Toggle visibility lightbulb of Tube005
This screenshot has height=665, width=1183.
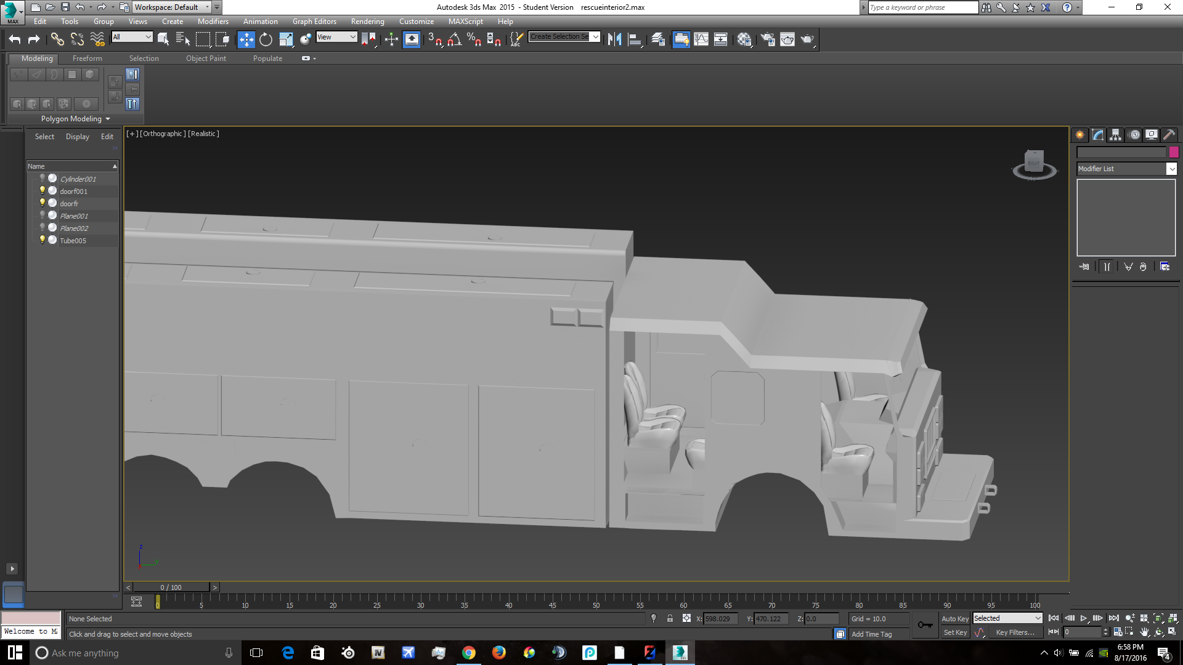43,240
